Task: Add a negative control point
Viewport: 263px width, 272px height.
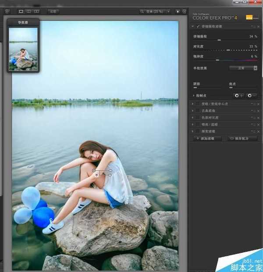Action: click(252, 95)
